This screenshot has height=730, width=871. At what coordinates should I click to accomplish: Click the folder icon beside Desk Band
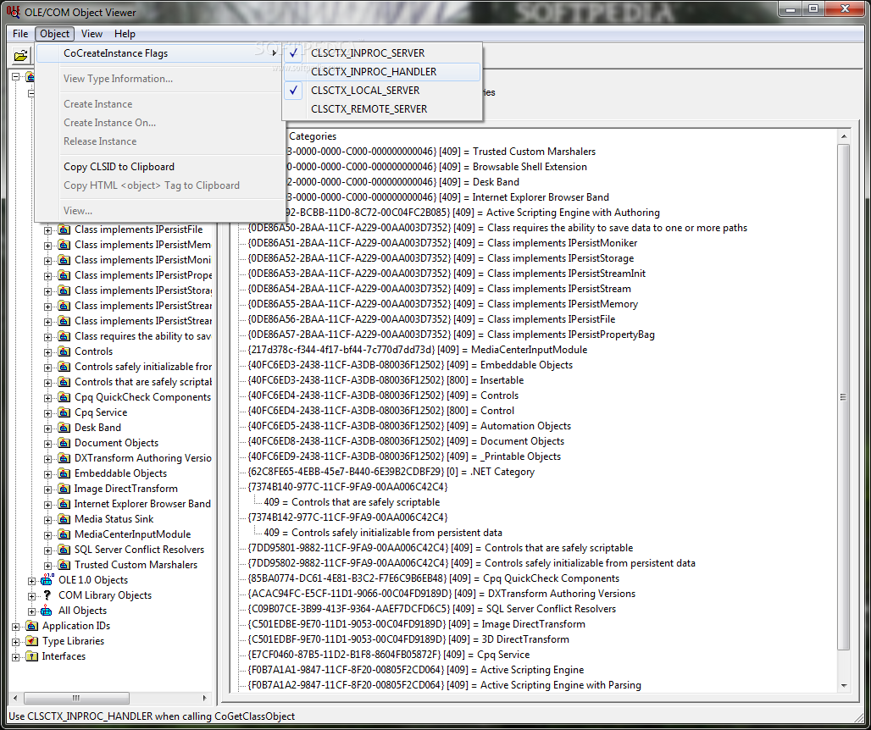tap(64, 428)
